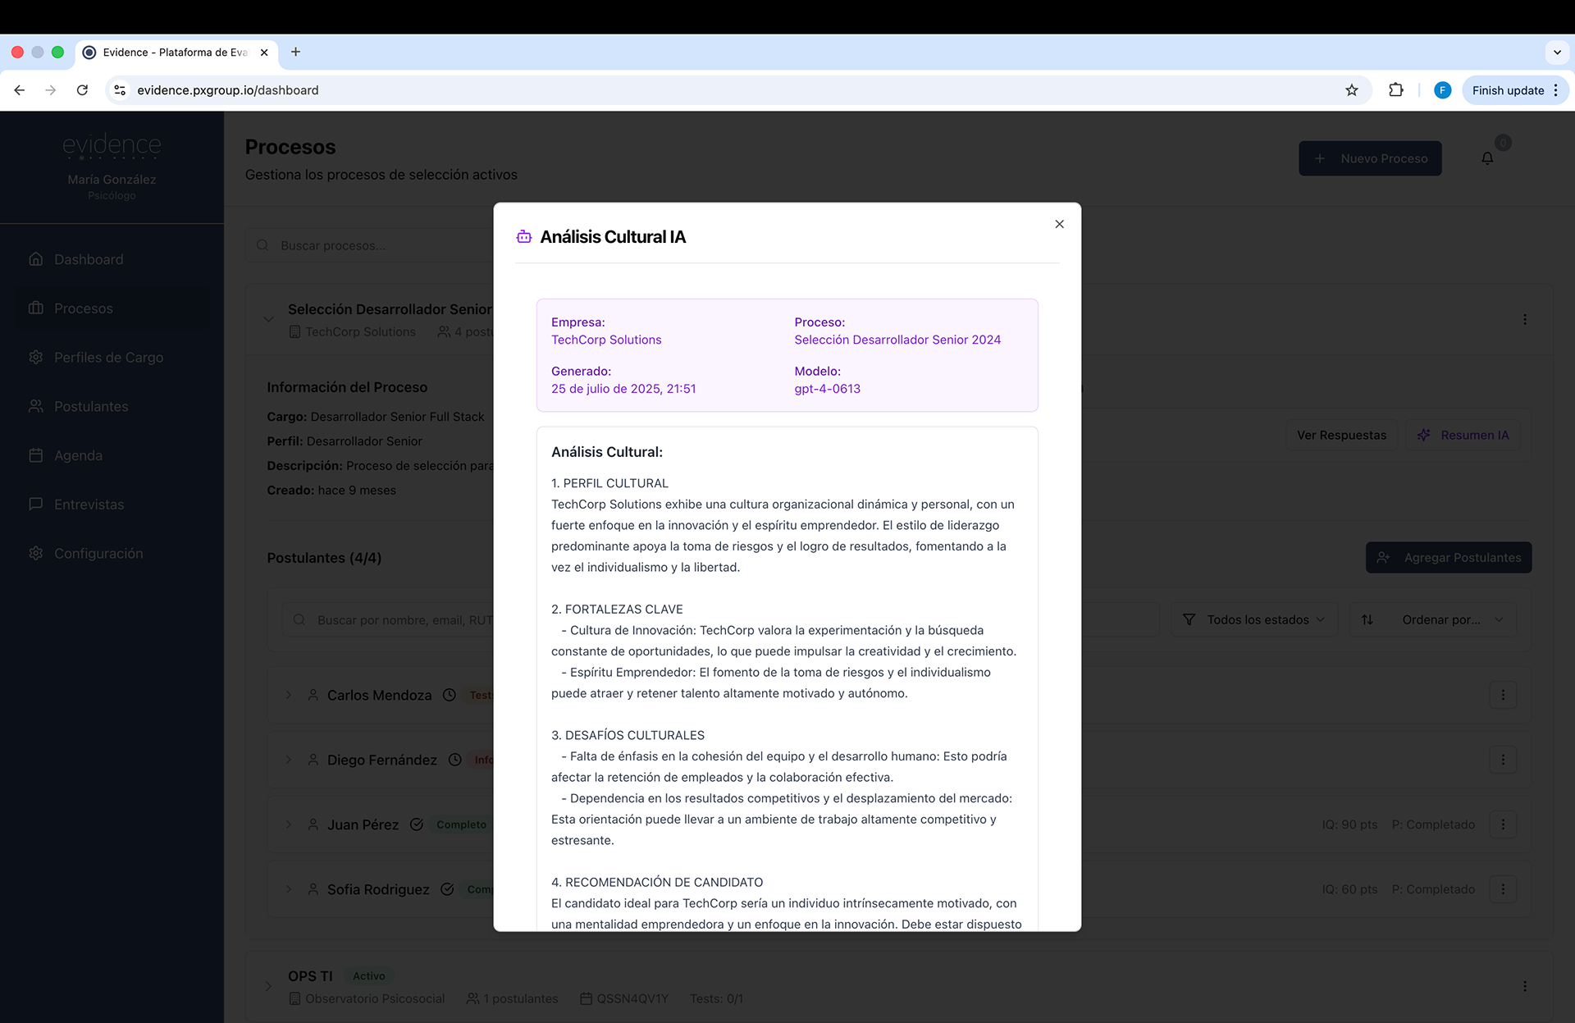Close the Análisis Cultural IA dialog

(1059, 224)
